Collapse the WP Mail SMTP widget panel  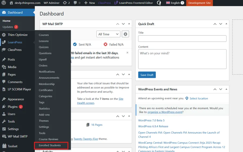click(x=129, y=24)
